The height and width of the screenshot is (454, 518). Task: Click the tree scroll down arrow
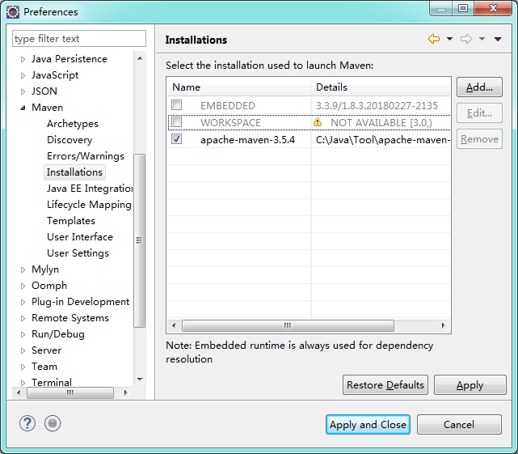[140, 380]
